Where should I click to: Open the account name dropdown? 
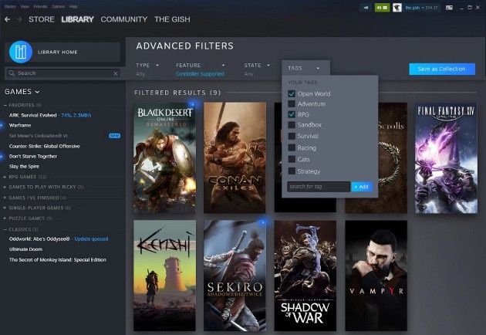pos(422,8)
